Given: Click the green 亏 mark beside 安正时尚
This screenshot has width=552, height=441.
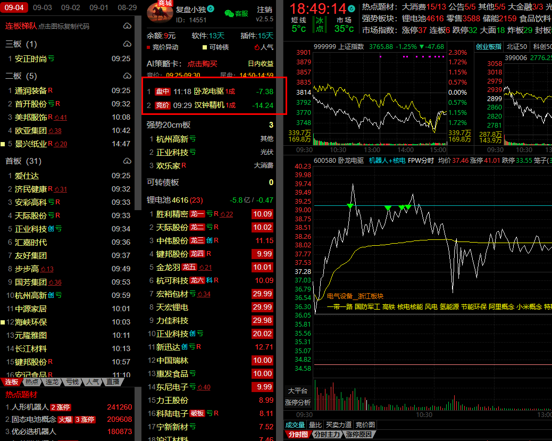Looking at the screenshot, I should tap(51, 59).
